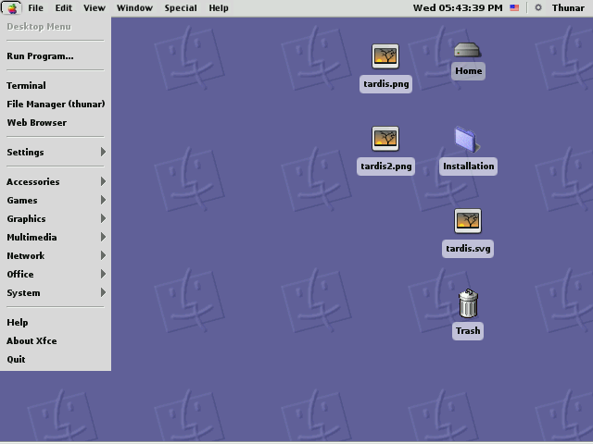Expand the Accessories submenu
This screenshot has width=593, height=444.
coord(56,182)
